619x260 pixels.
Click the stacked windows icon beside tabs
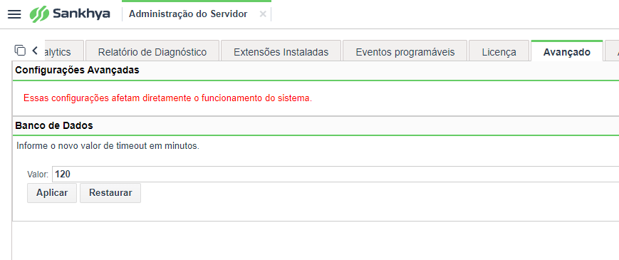point(20,50)
